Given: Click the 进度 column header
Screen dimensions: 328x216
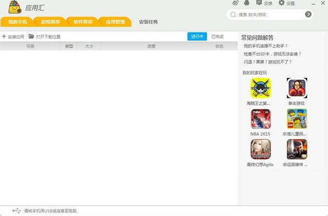Looking at the screenshot, I should pos(151,46).
